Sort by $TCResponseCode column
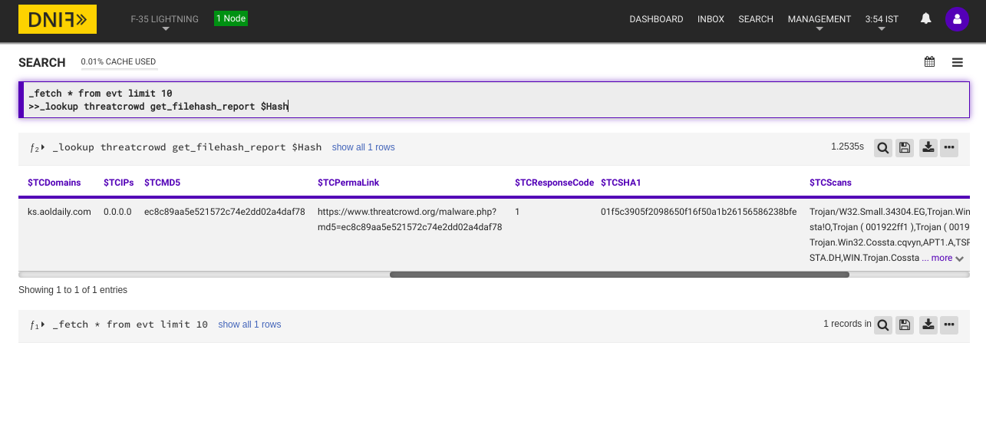The width and height of the screenshot is (986, 435). coord(554,183)
